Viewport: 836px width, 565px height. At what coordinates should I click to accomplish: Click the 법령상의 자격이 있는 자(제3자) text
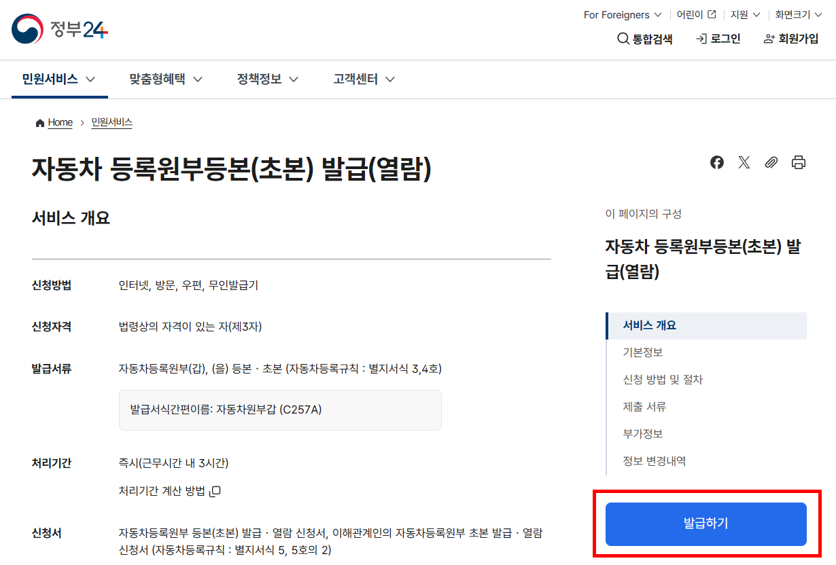click(190, 327)
